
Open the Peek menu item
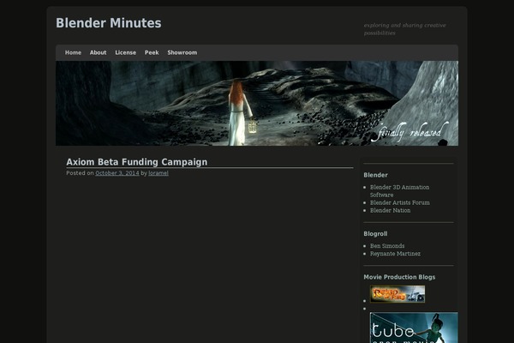(x=152, y=52)
